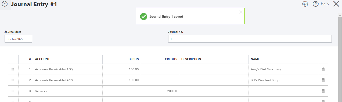This screenshot has height=102, width=342.
Task: Click the row 3 description cell
Action: pyautogui.click(x=214, y=91)
